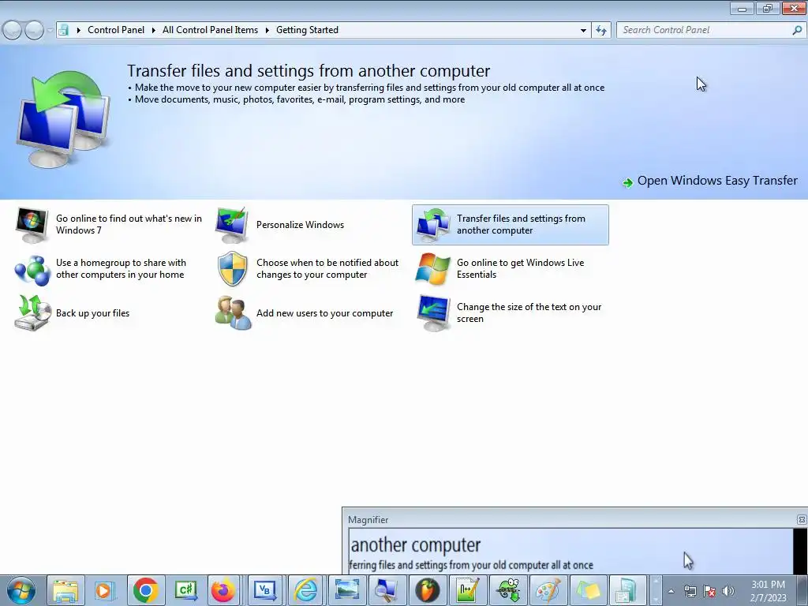Open FL Studio from taskbar
The width and height of the screenshot is (808, 606).
(x=427, y=590)
